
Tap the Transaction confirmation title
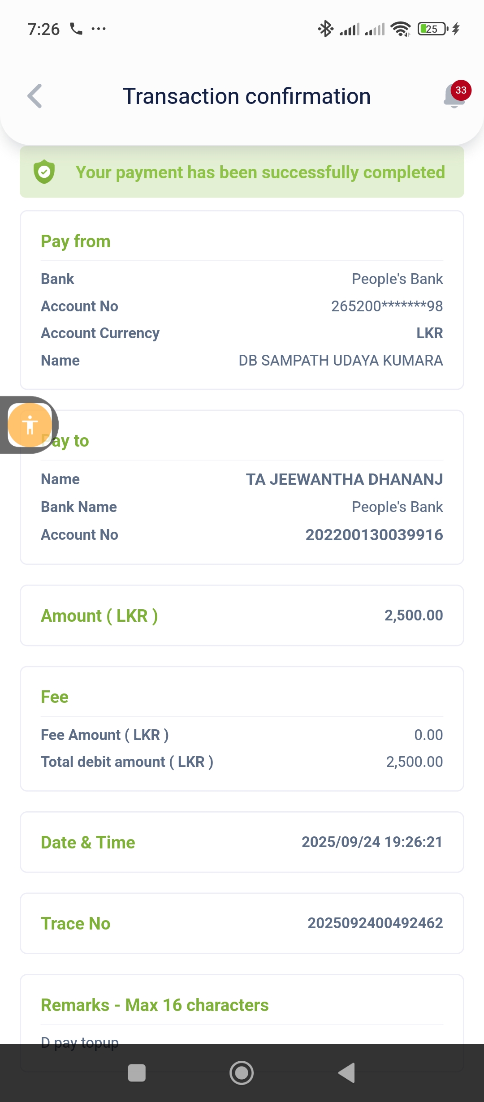pos(246,96)
